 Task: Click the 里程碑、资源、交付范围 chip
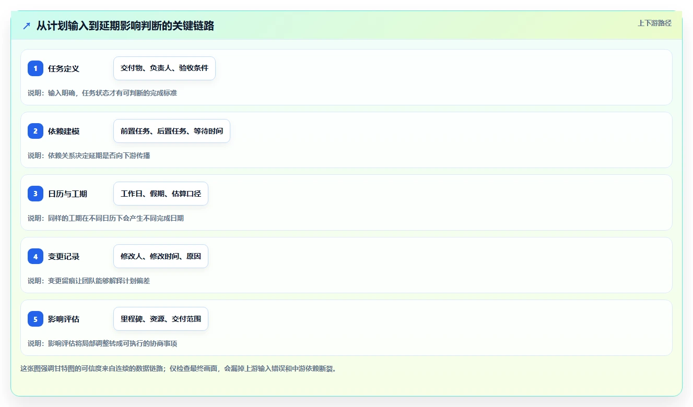(161, 319)
